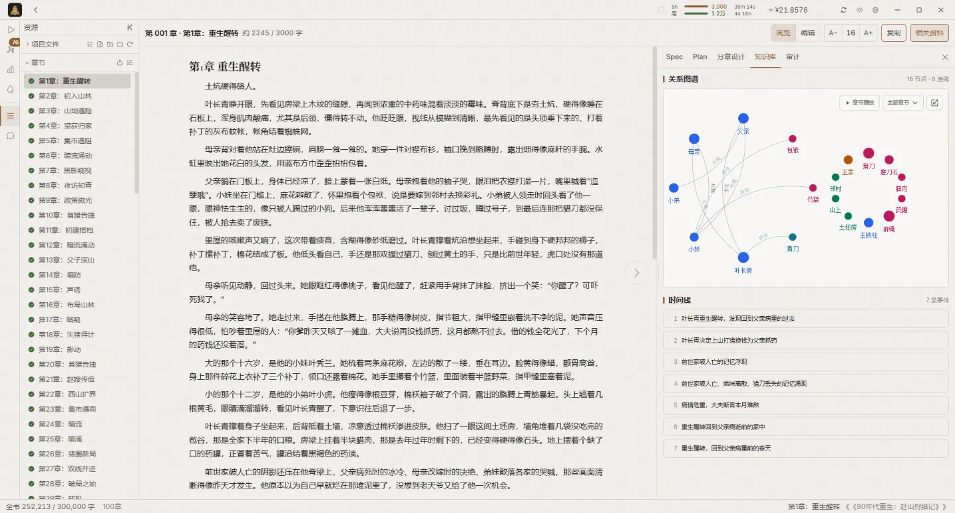Toggle the round status indicator before 5h

pyautogui.click(x=661, y=10)
